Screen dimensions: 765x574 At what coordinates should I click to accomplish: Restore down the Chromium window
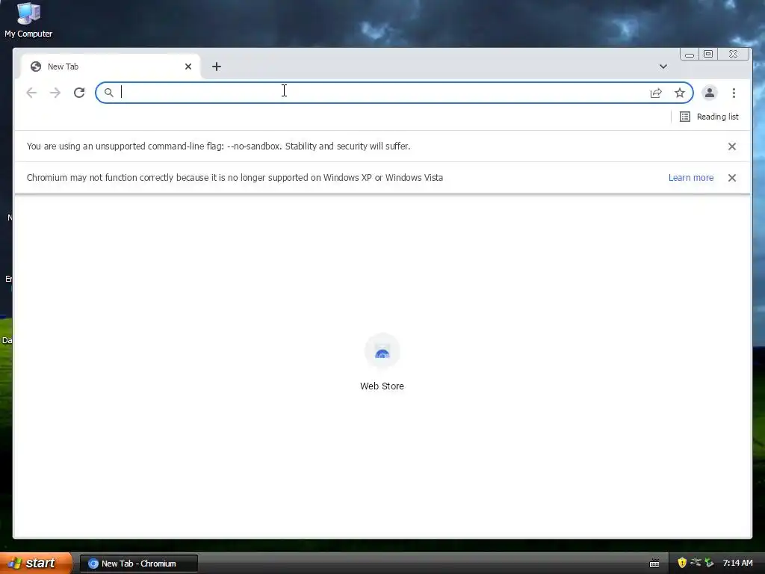[708, 54]
